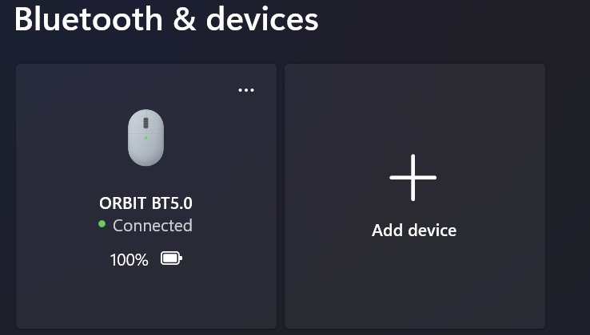Click the 100% battery percentage
The image size is (590, 335).
(x=129, y=260)
